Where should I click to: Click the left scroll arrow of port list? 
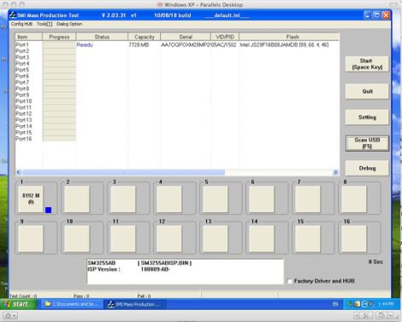pyautogui.click(x=19, y=172)
